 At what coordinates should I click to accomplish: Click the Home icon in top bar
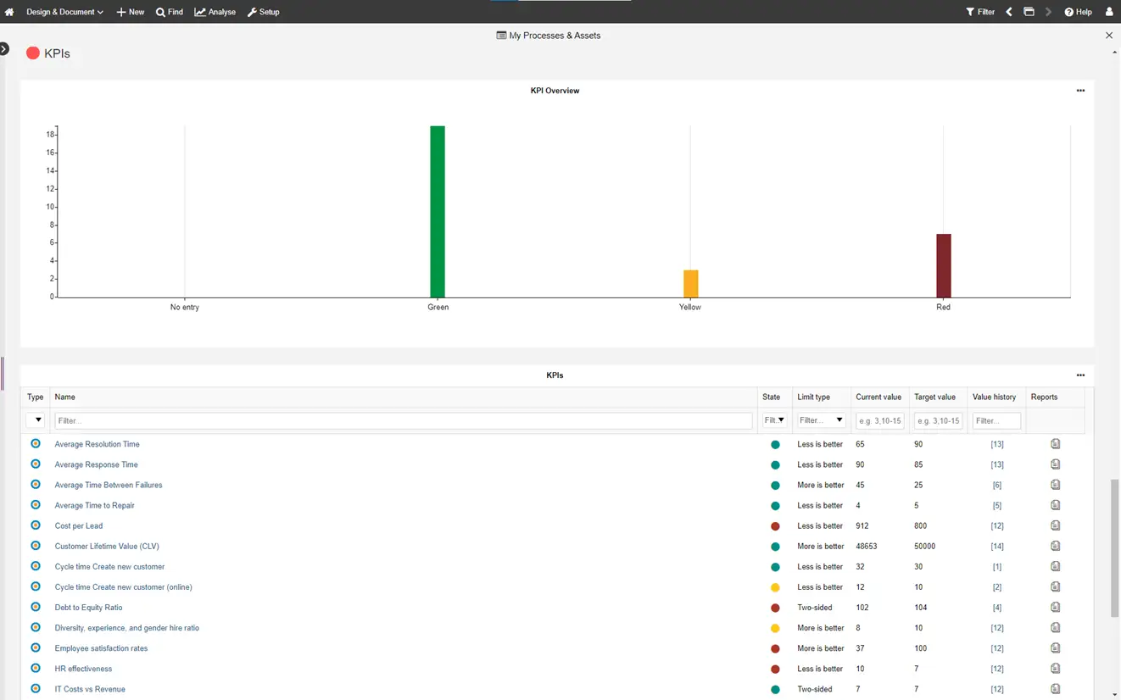tap(9, 12)
